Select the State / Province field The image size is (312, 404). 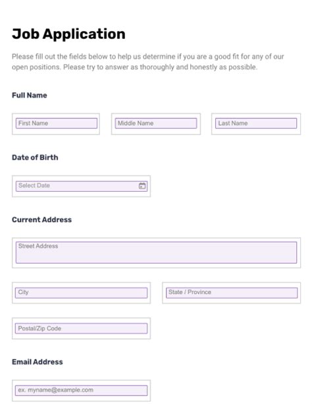(232, 293)
